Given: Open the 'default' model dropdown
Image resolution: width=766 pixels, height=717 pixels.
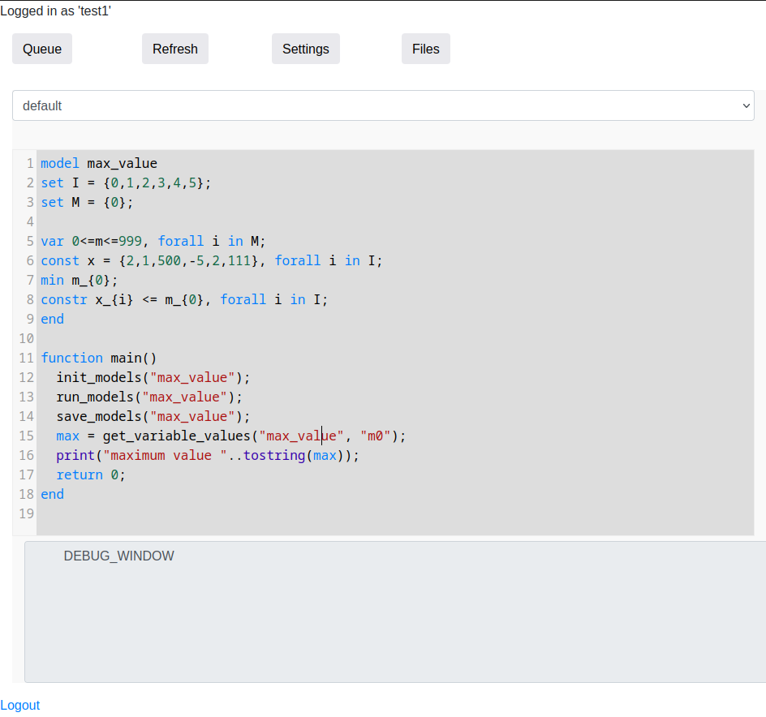Looking at the screenshot, I should point(383,105).
